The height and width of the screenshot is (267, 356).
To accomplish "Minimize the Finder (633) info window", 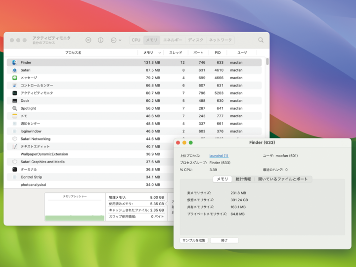I will click(184, 142).
